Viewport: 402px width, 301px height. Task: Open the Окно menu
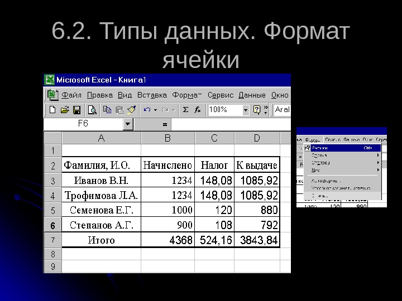(x=280, y=95)
